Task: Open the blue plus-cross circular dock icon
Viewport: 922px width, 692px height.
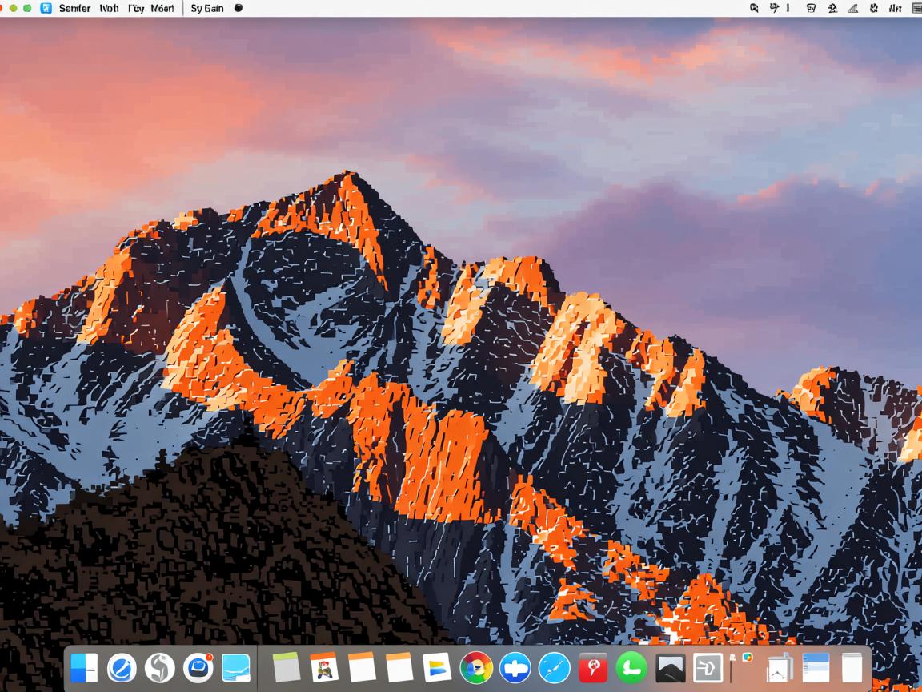Action: (x=515, y=667)
